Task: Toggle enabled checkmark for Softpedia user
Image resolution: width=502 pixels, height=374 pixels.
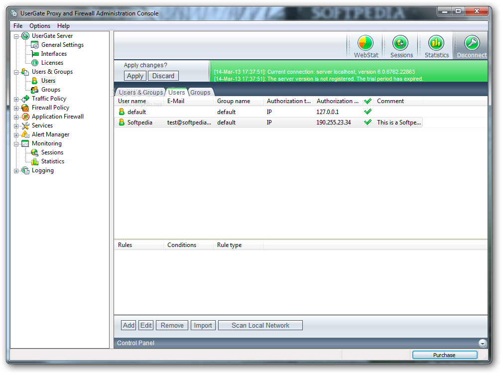Action: (x=368, y=123)
